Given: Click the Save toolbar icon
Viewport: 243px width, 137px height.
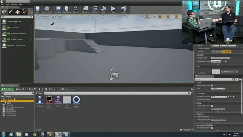Looking at the screenshot, I should pyautogui.click(x=38, y=10).
